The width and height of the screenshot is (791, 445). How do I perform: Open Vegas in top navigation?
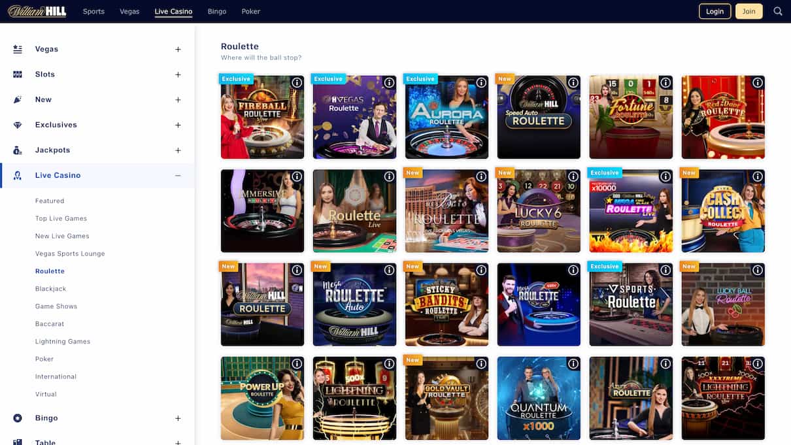[129, 11]
